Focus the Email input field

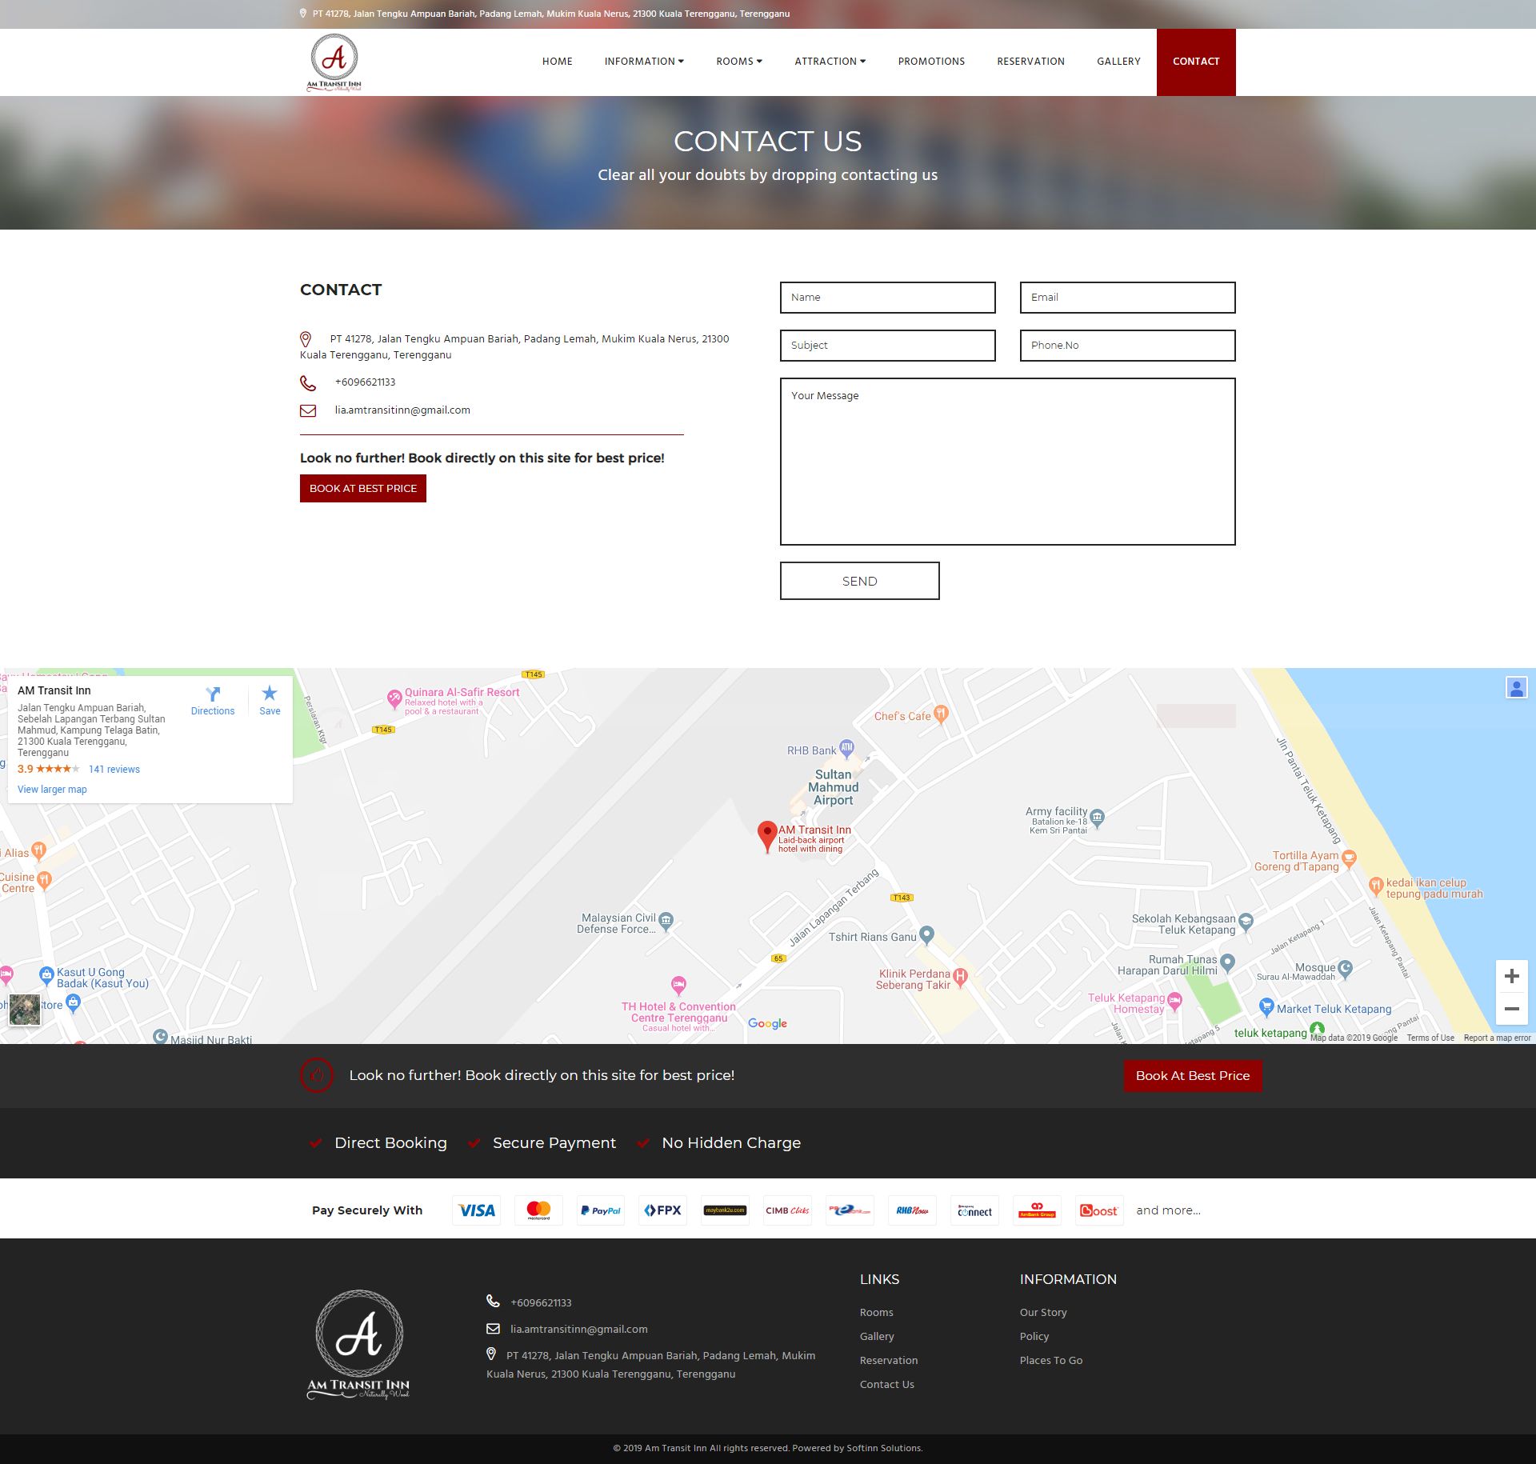[1127, 298]
